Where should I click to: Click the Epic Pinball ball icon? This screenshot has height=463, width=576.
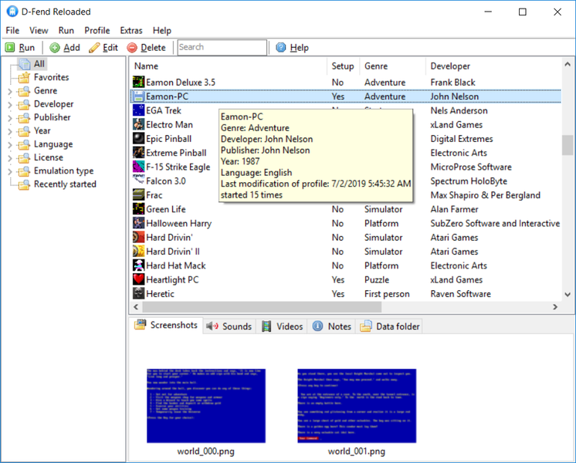(x=138, y=138)
